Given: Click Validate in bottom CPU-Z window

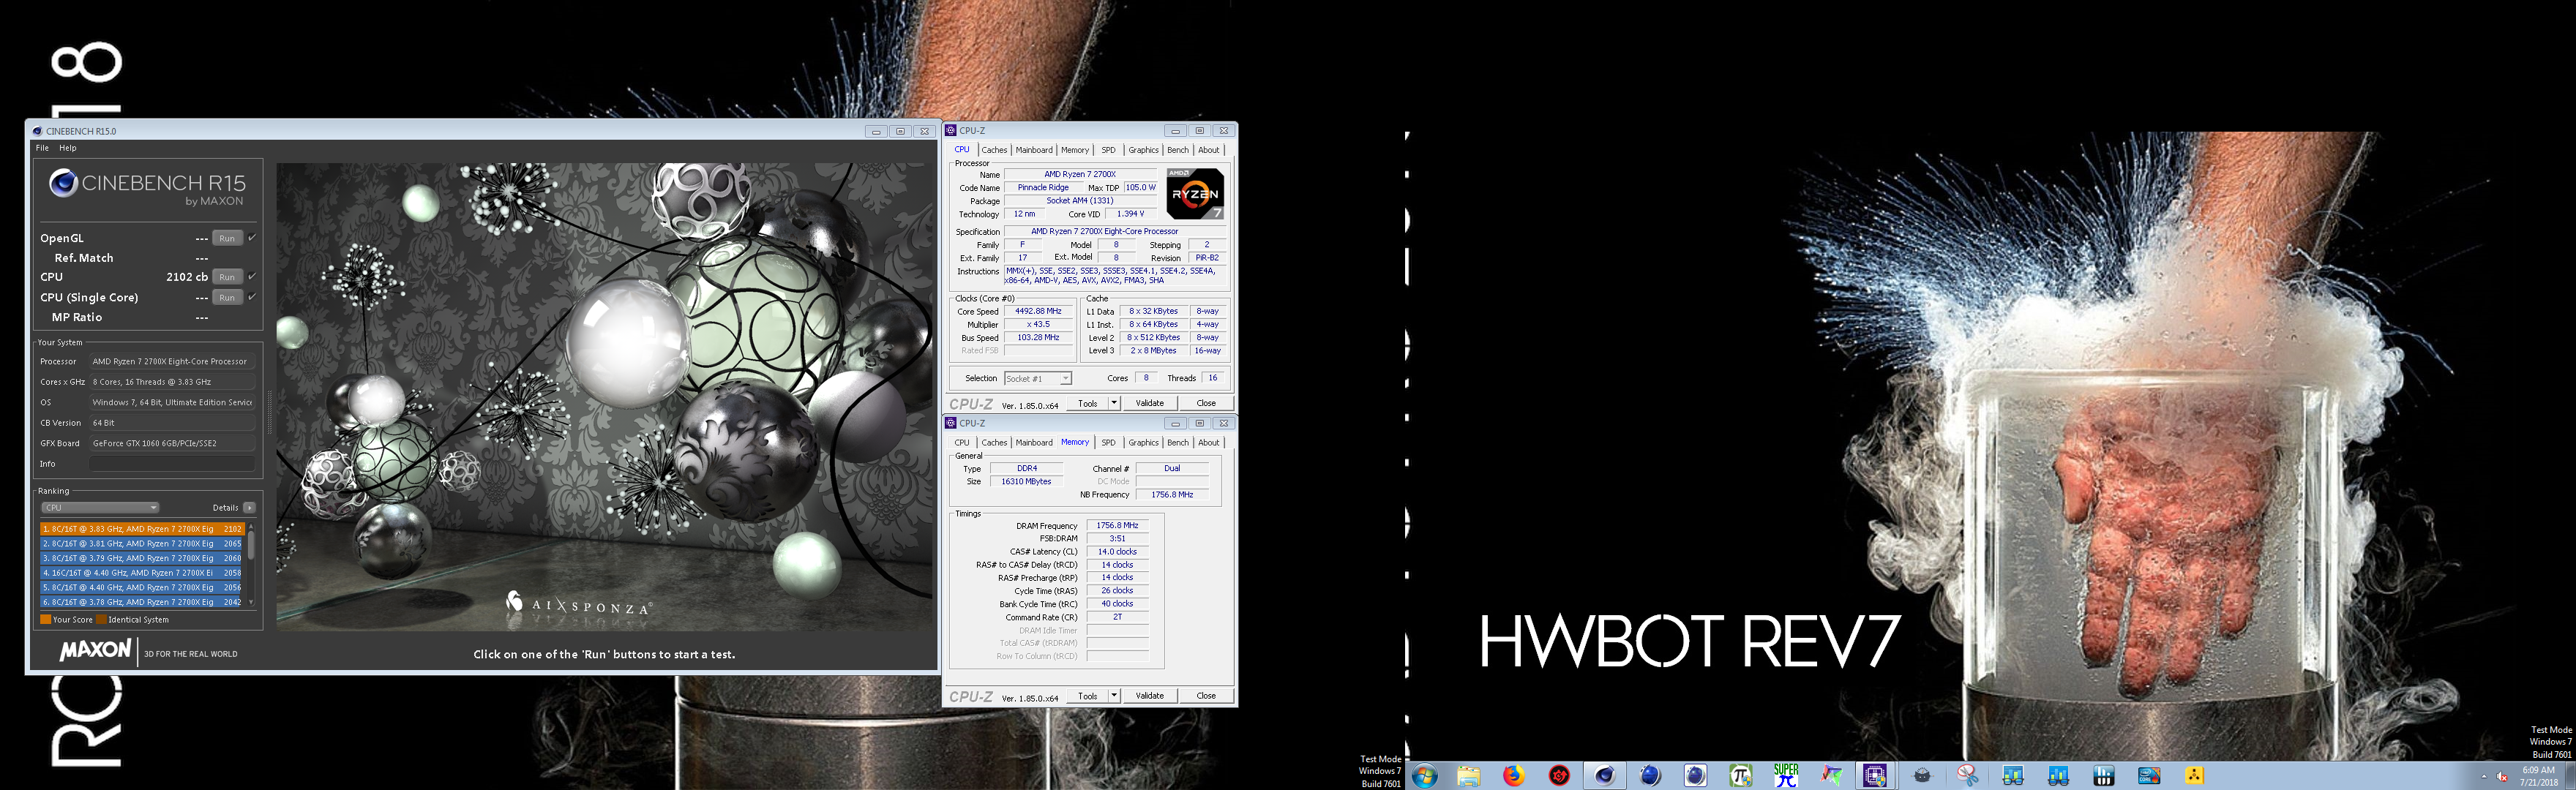Looking at the screenshot, I should [x=1150, y=696].
